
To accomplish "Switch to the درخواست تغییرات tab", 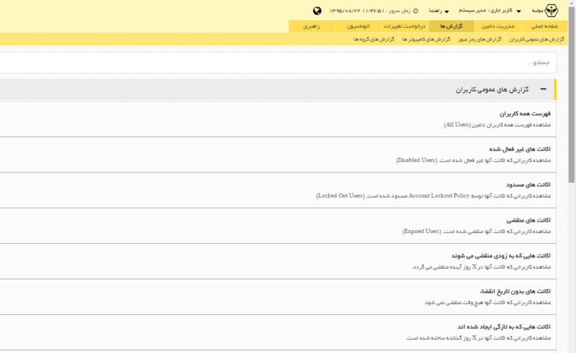I will coord(404,26).
